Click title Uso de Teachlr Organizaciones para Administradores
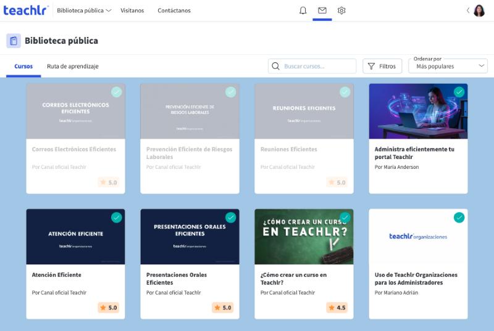 [x=416, y=279]
